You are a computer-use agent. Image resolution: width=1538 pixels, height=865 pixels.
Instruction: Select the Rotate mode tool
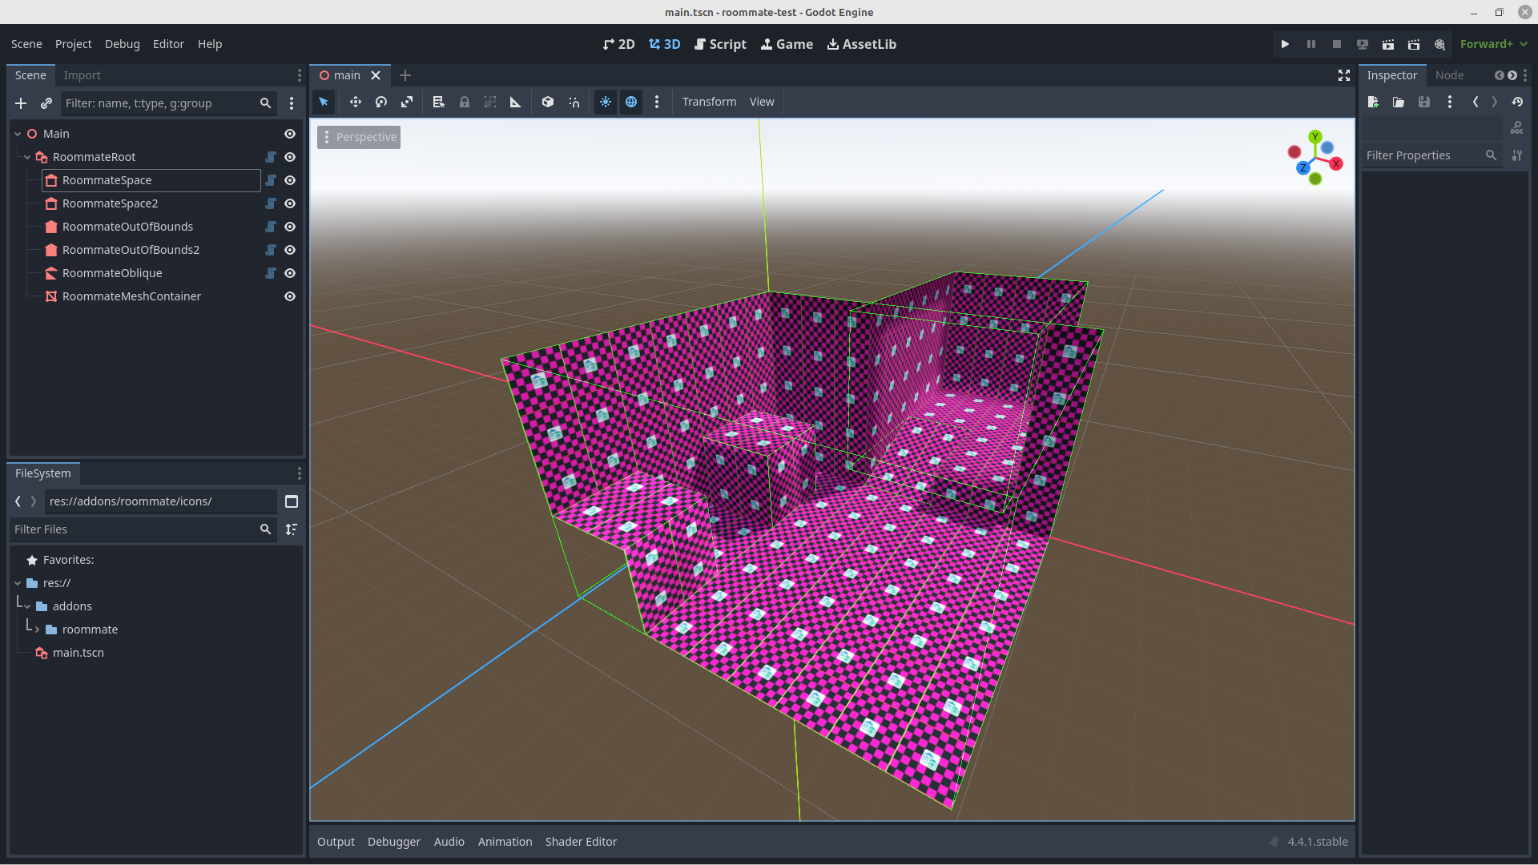[381, 102]
